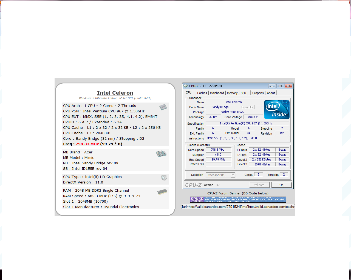Click the motherboard icon beside MB Brand
Screen dimensions: 351x280
pyautogui.click(x=162, y=154)
